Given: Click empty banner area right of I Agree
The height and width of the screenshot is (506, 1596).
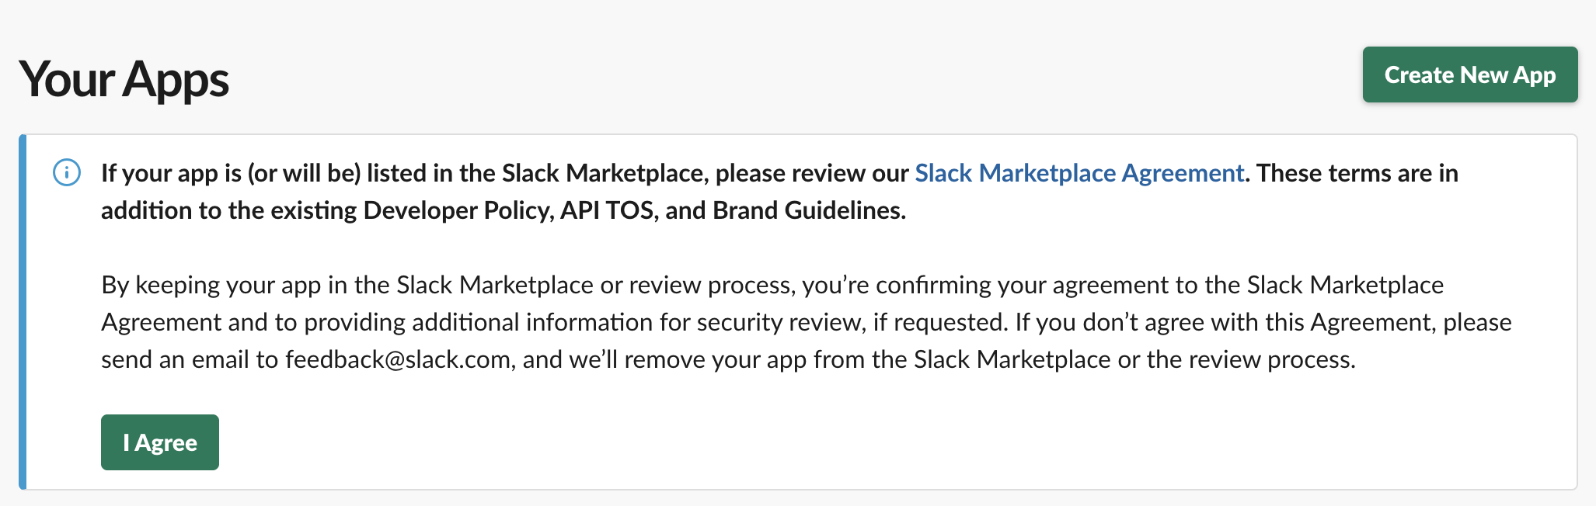Looking at the screenshot, I should pyautogui.click(x=777, y=442).
